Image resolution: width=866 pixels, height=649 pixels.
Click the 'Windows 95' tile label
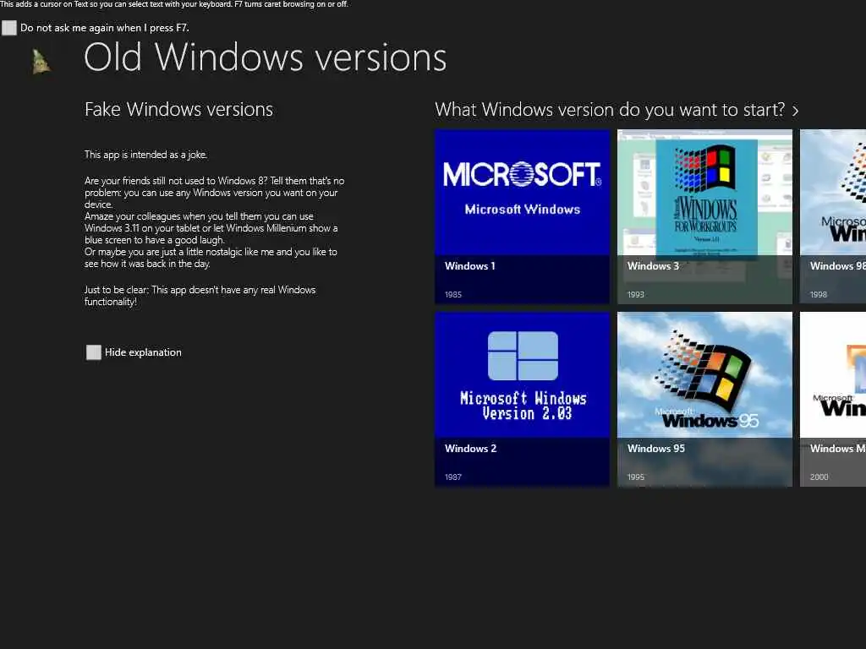pyautogui.click(x=656, y=449)
